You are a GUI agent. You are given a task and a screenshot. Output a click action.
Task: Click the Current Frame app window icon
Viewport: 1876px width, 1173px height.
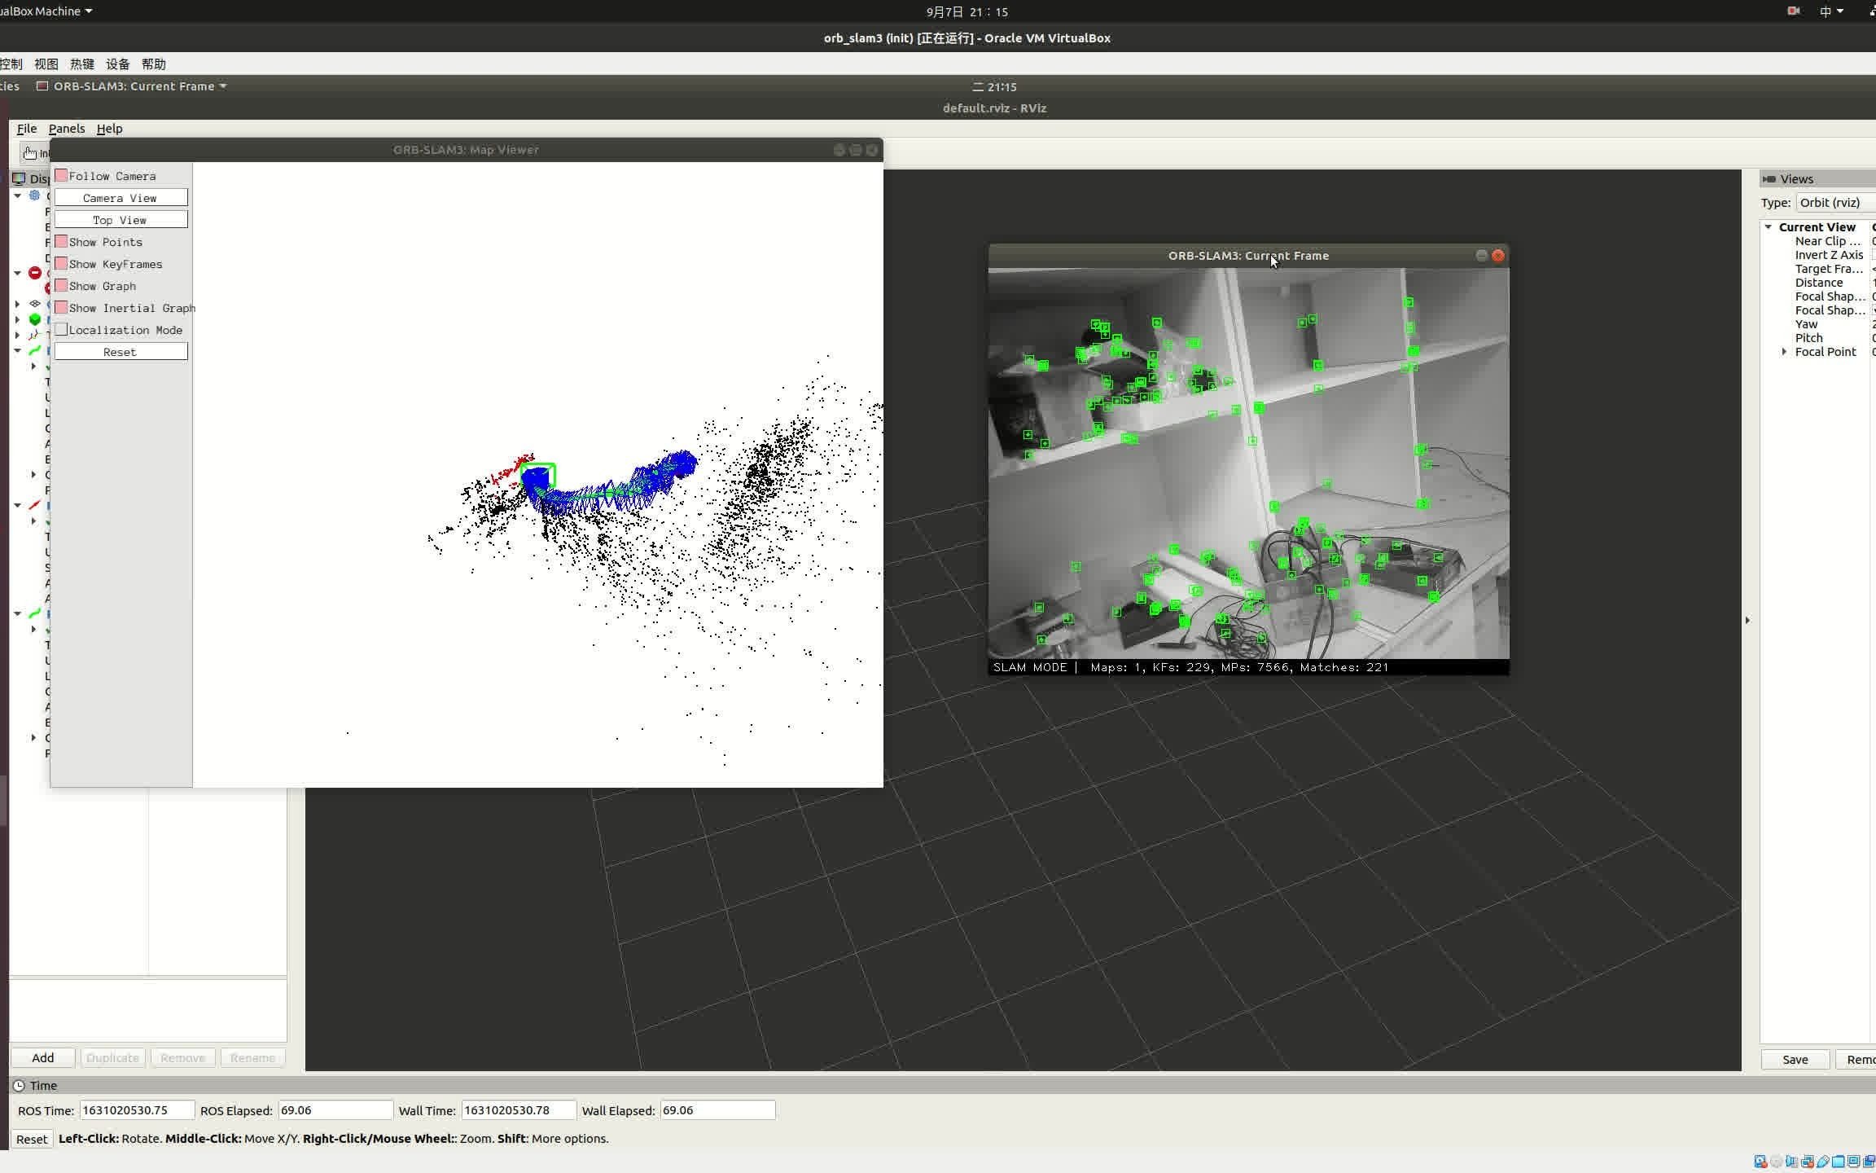[43, 86]
